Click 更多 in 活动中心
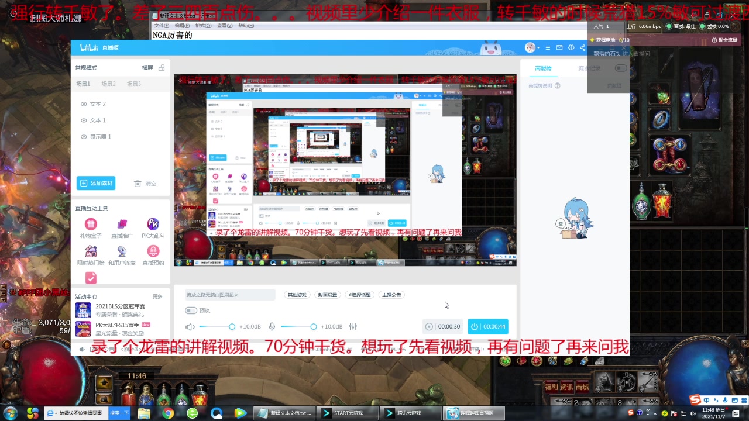Screen dimensions: 749x421 tap(157, 296)
